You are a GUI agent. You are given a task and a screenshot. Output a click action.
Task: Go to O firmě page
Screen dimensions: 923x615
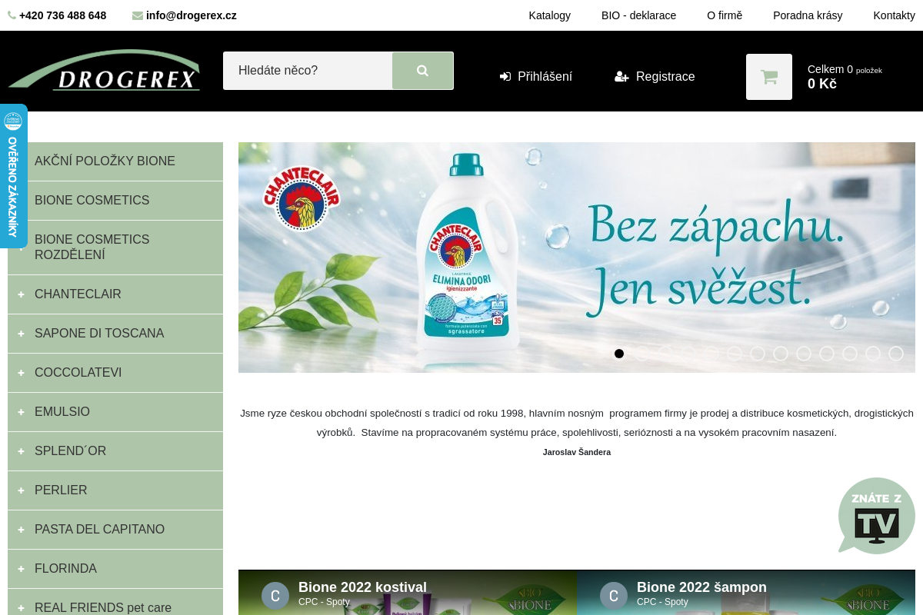coord(725,15)
